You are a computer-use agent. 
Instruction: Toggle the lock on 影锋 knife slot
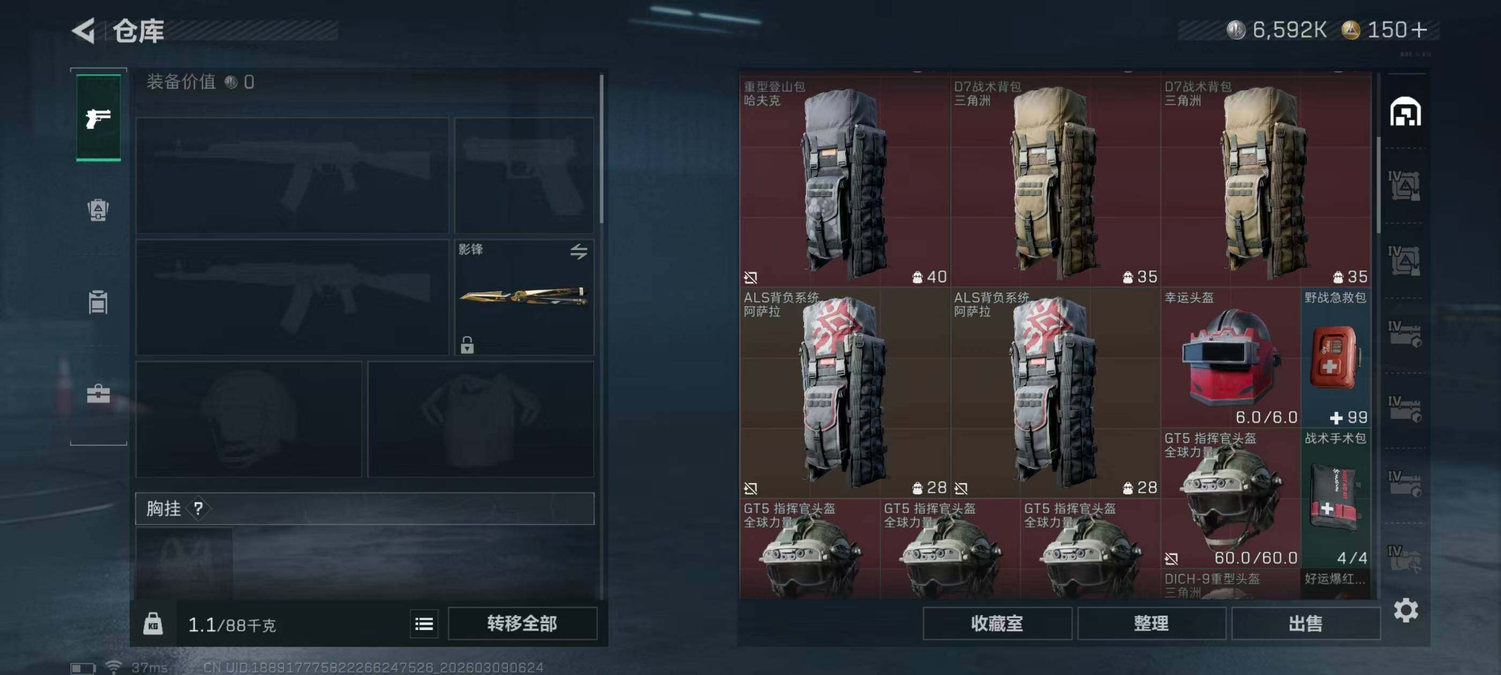click(467, 345)
